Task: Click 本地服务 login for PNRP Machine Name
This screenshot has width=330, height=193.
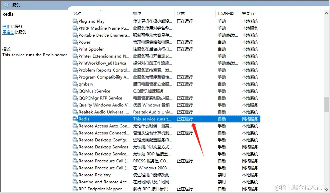Action: click(x=250, y=28)
